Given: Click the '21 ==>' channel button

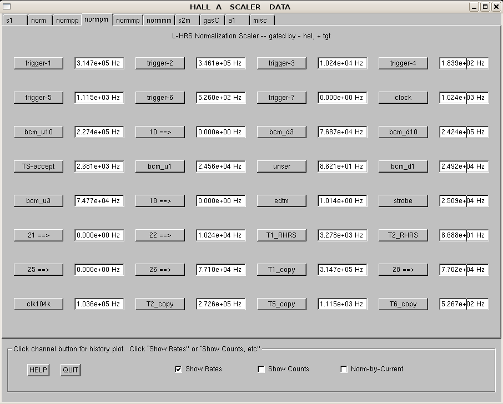Looking at the screenshot, I should tap(38, 235).
